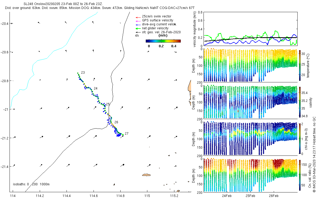This screenshot has width=318, height=198.
Task: Click the 'temperature (°C)' colorbar label
Action: click(x=308, y=65)
